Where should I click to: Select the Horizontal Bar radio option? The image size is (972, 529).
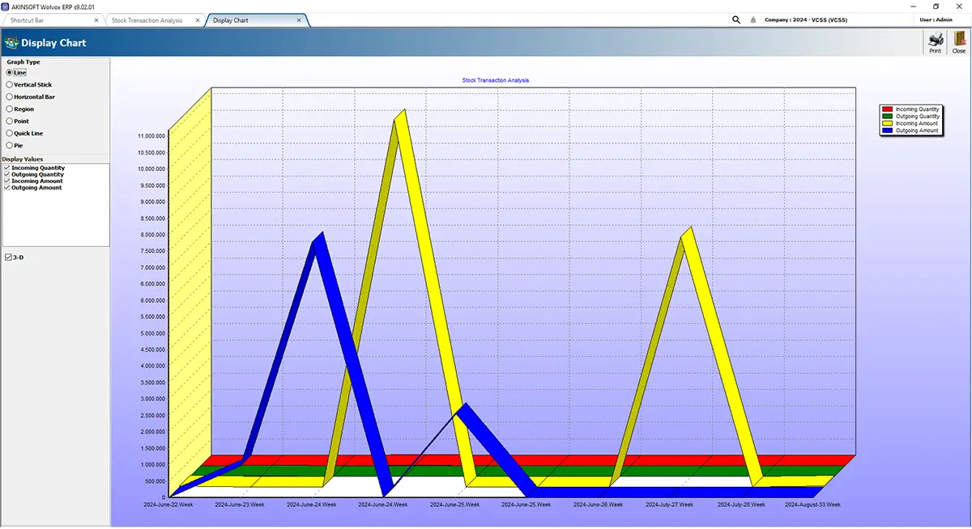(x=31, y=96)
